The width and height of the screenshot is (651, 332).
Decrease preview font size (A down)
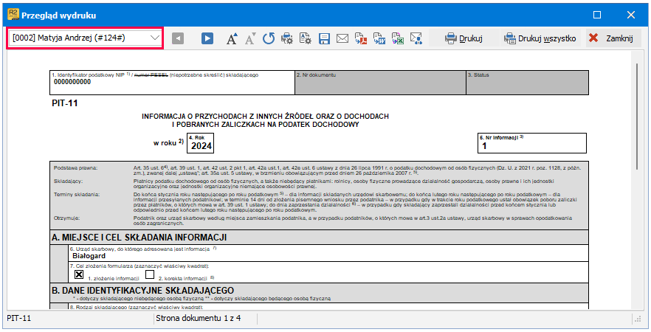point(250,38)
